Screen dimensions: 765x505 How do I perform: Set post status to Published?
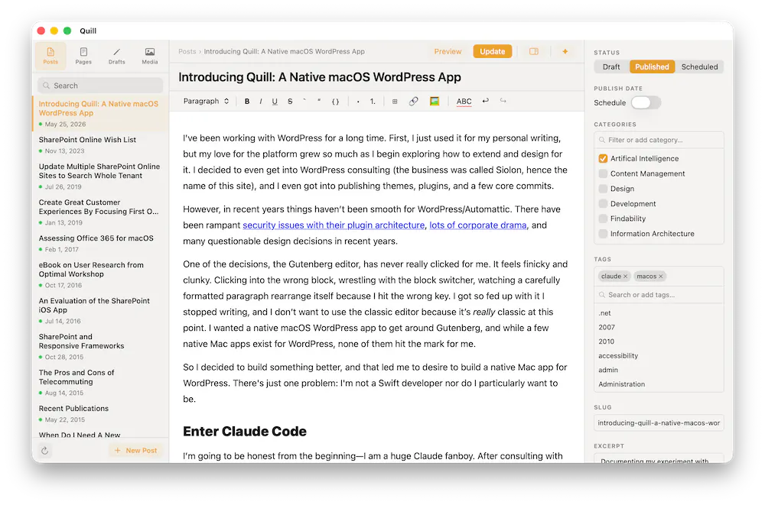pyautogui.click(x=652, y=66)
